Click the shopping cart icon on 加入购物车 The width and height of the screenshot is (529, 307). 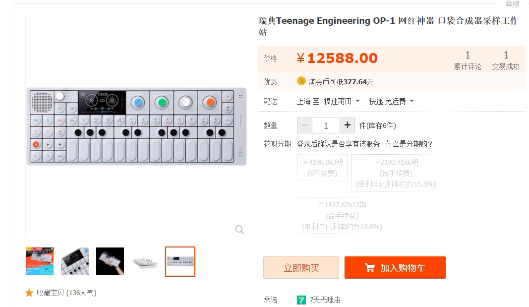pyautogui.click(x=370, y=268)
